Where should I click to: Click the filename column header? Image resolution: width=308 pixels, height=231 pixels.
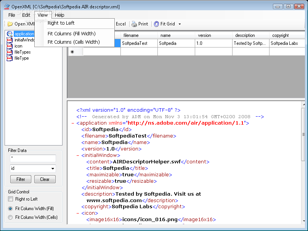pyautogui.click(x=139, y=35)
